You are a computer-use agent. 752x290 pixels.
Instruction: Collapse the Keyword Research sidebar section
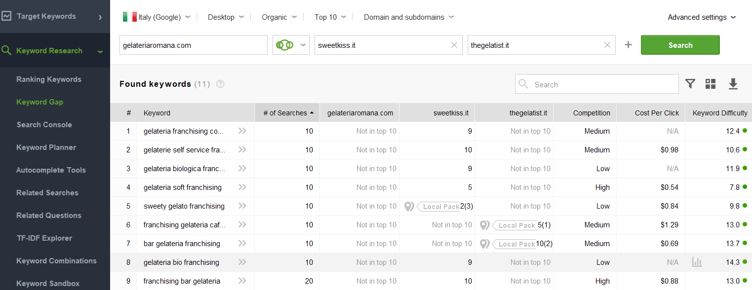(x=100, y=51)
